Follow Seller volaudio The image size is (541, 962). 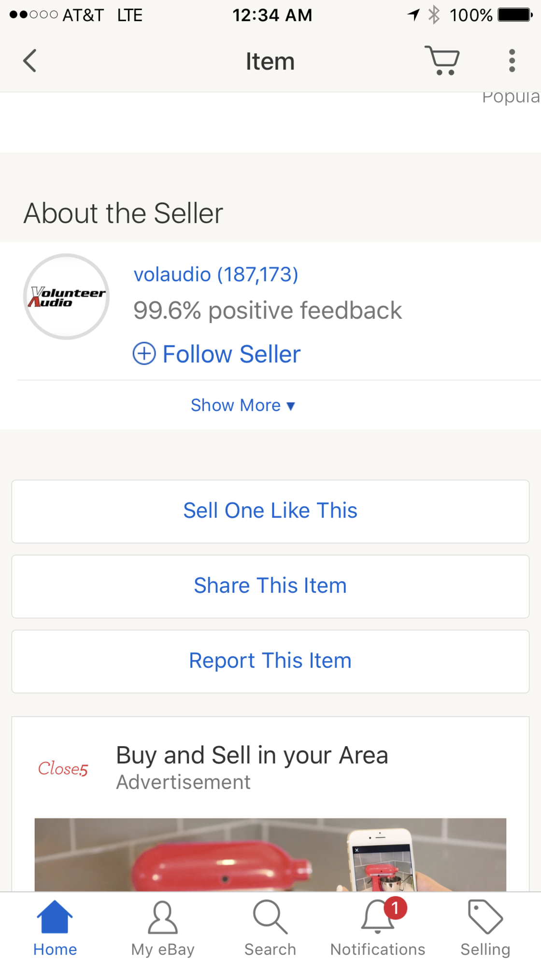point(232,354)
